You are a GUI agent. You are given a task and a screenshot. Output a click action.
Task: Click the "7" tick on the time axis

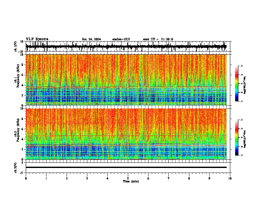169,178
